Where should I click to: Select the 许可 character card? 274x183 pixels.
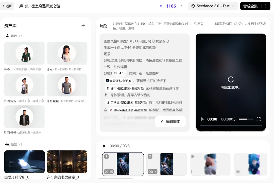(x=67, y=53)
